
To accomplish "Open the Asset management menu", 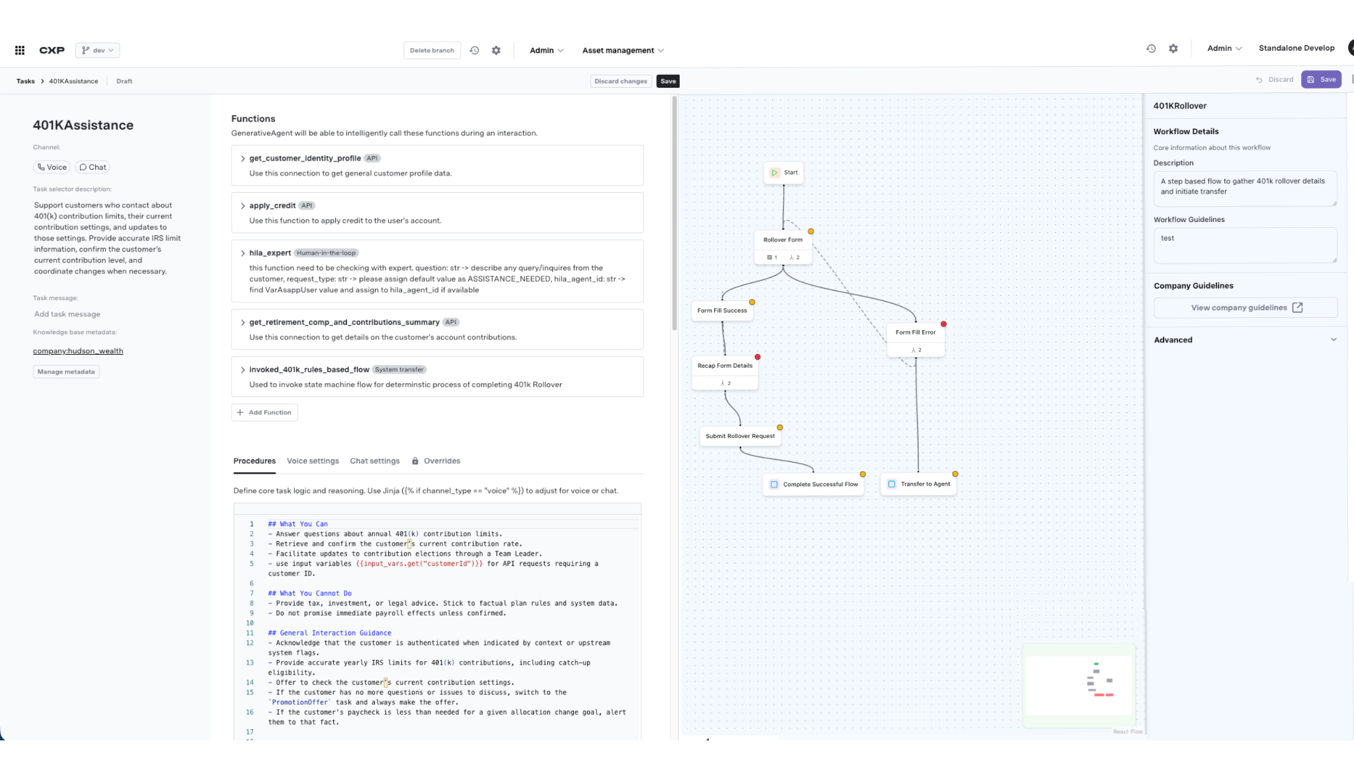I will coord(622,50).
